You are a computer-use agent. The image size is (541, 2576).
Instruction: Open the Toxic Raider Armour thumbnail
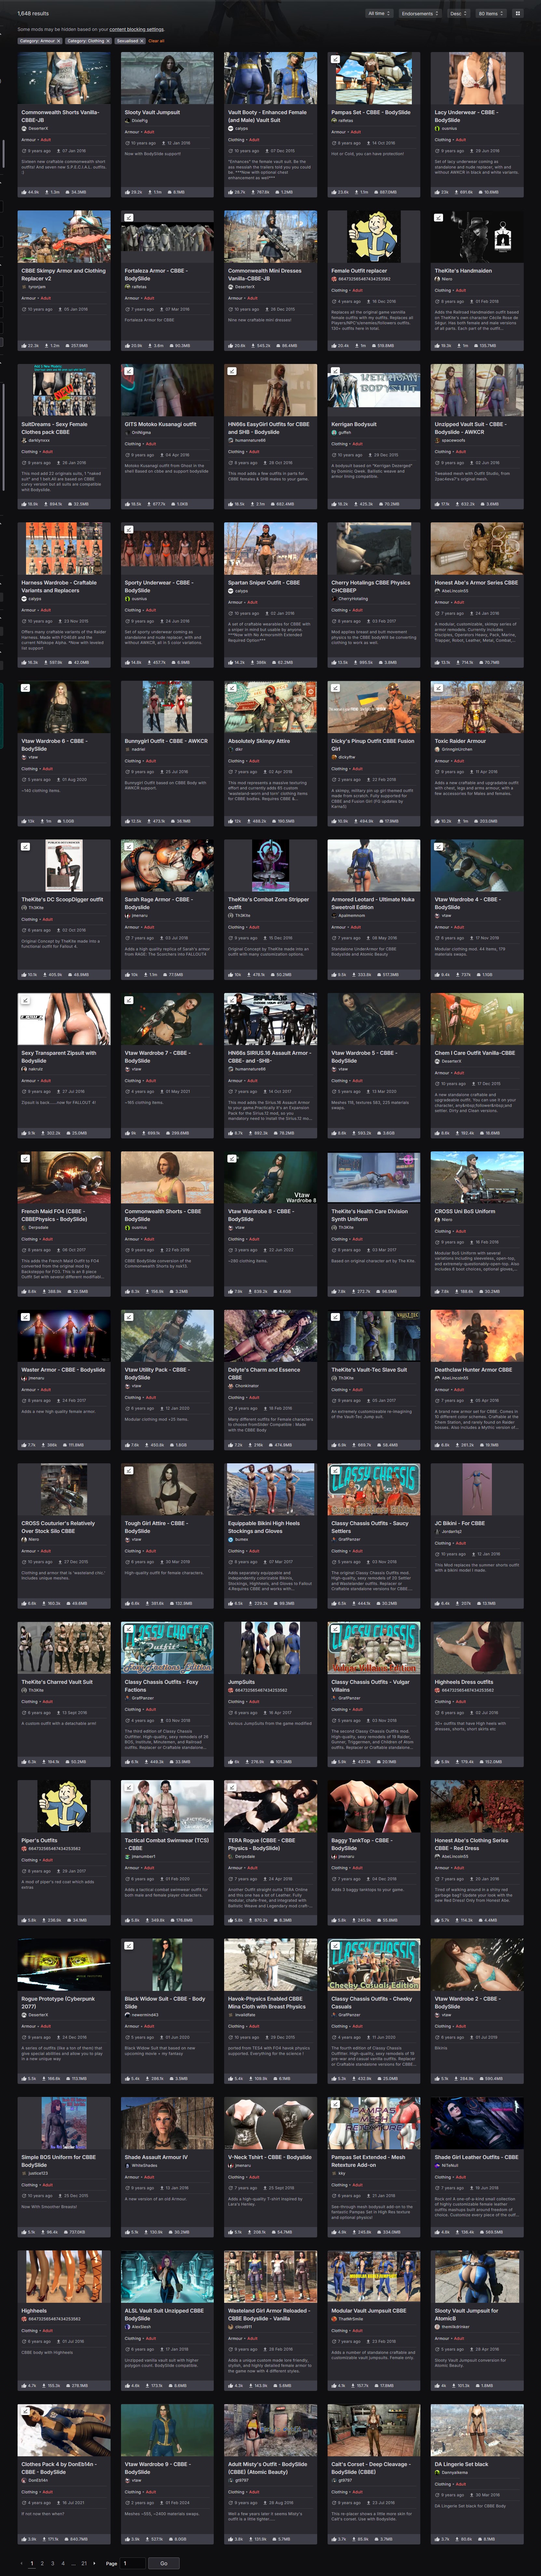pyautogui.click(x=477, y=707)
